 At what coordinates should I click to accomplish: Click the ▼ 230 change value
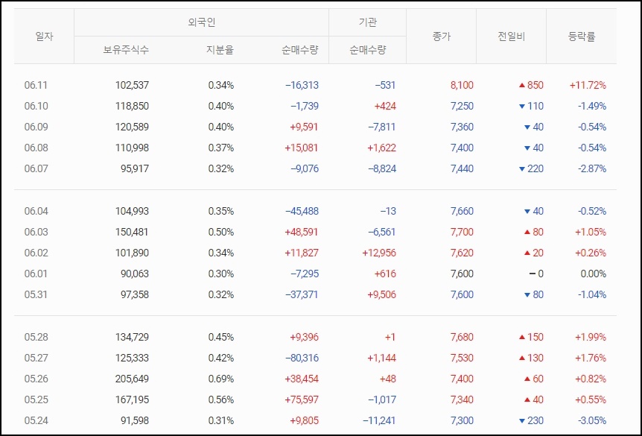[x=531, y=420]
